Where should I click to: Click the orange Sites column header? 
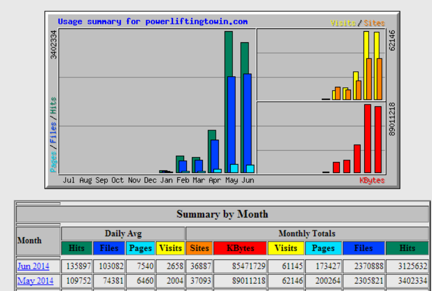tap(199, 248)
